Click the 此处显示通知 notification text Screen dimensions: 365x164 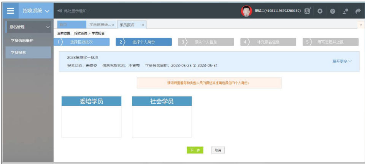(76, 11)
